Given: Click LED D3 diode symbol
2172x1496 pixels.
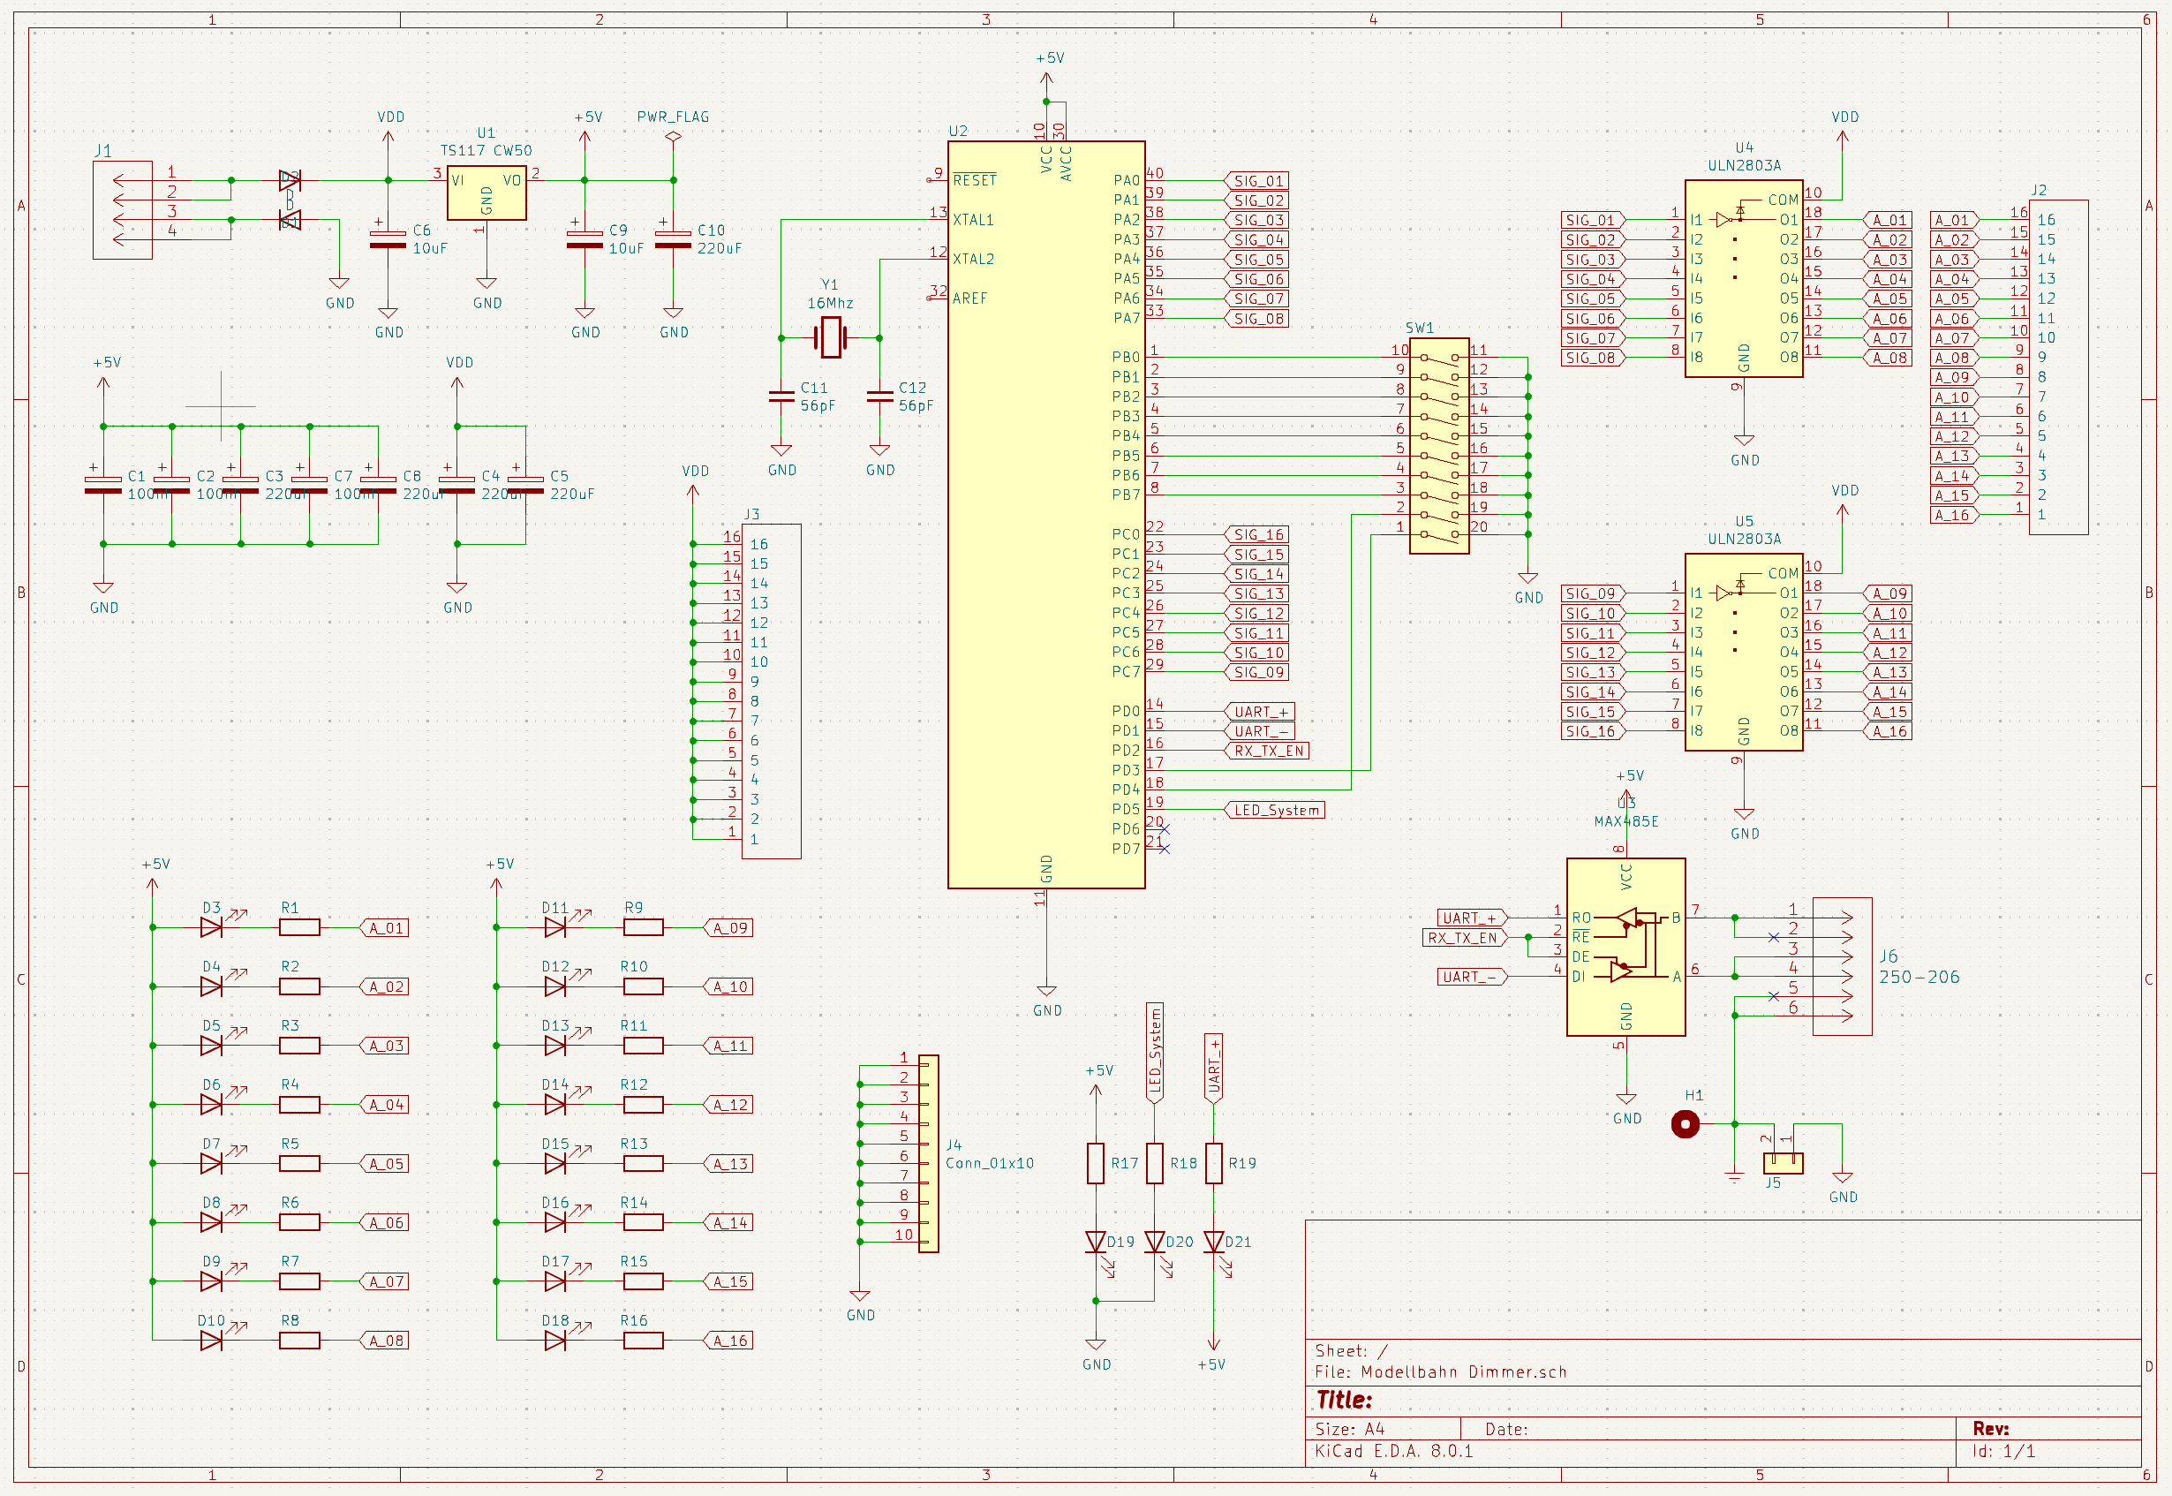Looking at the screenshot, I should click(x=212, y=928).
